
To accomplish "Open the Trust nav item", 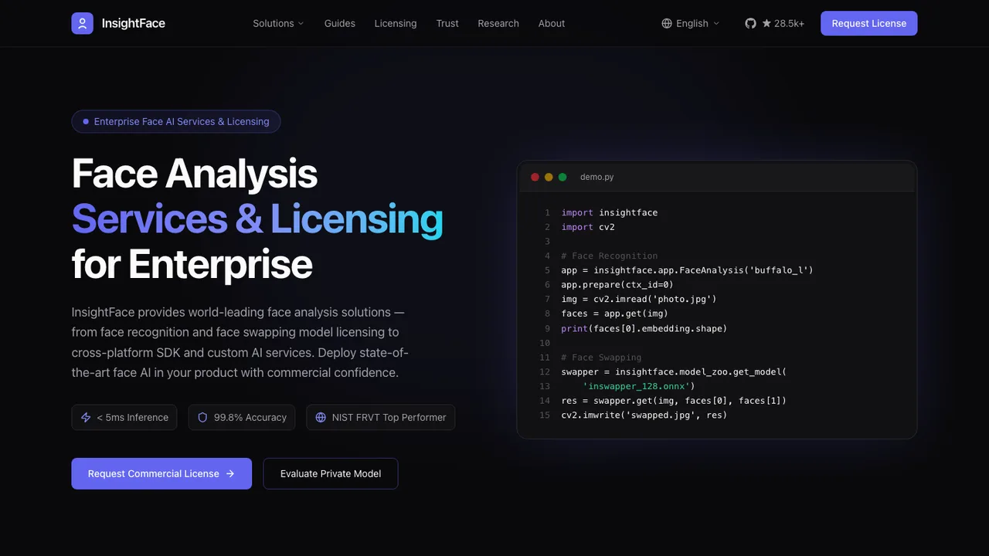I will tap(447, 23).
